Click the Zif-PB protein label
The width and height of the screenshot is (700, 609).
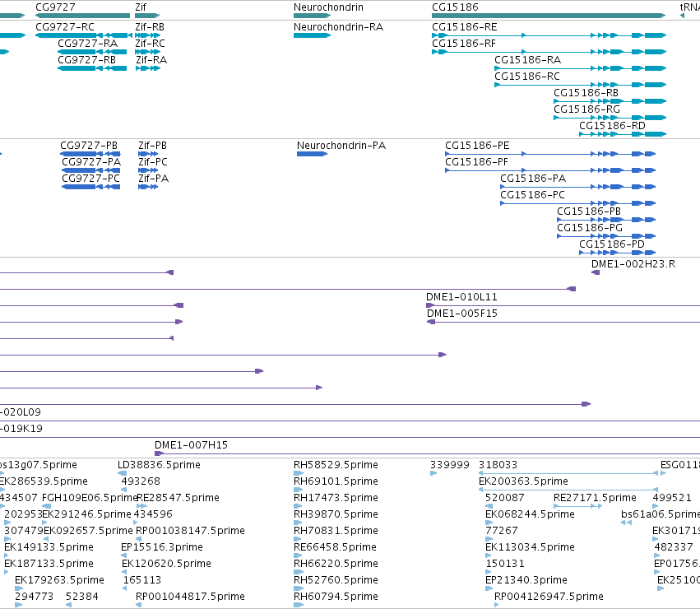[x=153, y=146]
